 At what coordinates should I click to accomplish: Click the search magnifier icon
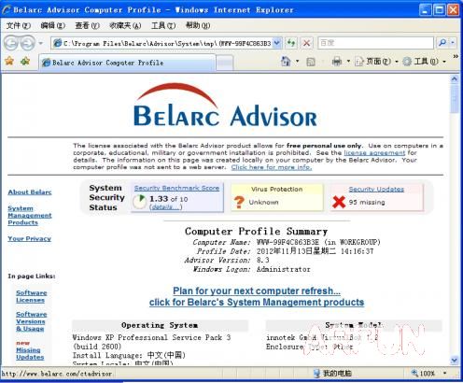(442, 43)
